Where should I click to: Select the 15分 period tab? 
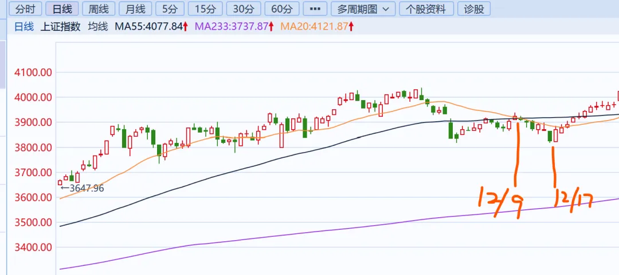pos(205,9)
